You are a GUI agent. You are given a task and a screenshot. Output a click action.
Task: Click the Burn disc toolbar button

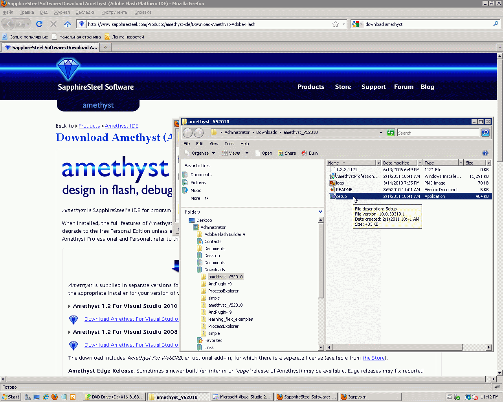point(310,153)
